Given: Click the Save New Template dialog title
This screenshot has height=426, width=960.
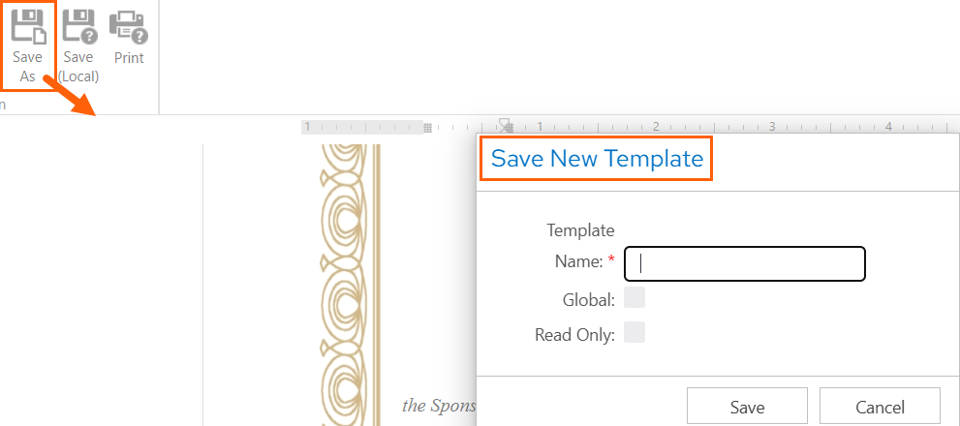Looking at the screenshot, I should (597, 159).
